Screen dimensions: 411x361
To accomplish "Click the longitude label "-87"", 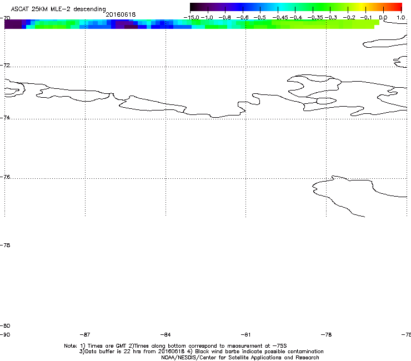I will [x=84, y=334].
